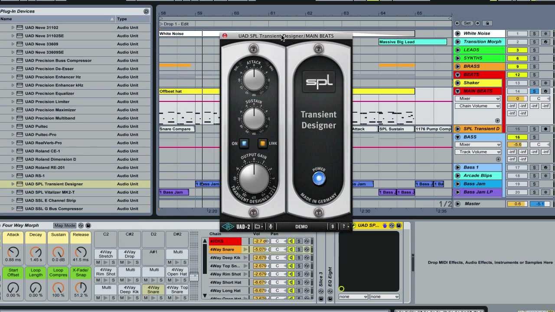
Task: Unfold the White Noise track
Action: pos(457,33)
